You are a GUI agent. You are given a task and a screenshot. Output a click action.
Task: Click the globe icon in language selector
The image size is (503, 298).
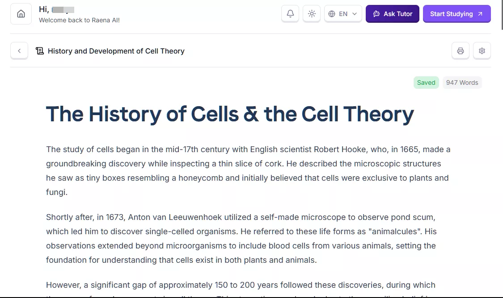(x=332, y=14)
